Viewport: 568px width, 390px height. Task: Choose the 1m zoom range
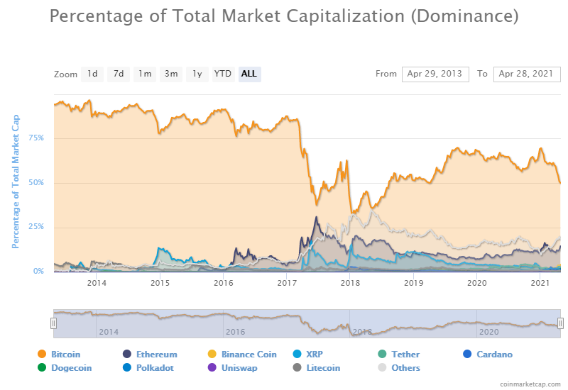point(145,74)
